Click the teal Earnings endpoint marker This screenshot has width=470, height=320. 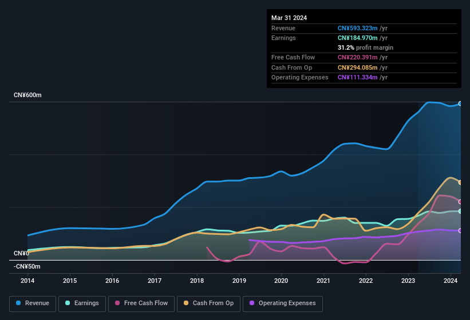tap(460, 211)
